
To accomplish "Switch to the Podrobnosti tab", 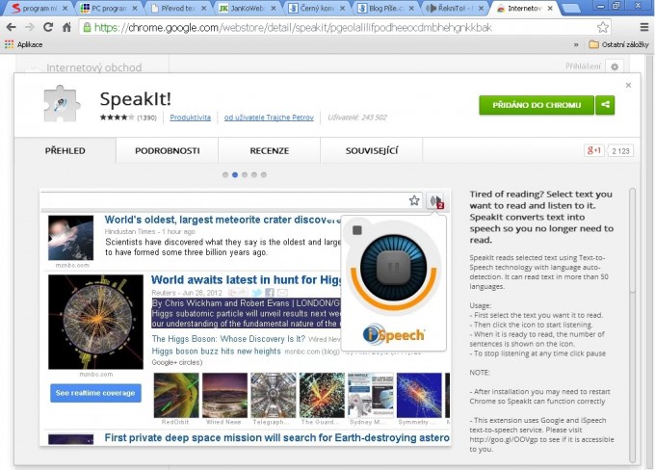I will point(167,150).
